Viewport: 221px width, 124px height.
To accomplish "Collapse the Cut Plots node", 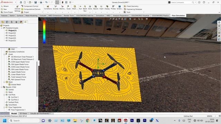I will 4,95.
